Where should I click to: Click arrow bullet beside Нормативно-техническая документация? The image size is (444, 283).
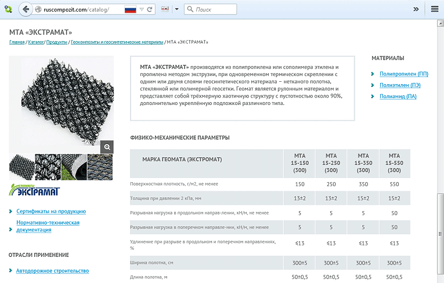click(10, 229)
